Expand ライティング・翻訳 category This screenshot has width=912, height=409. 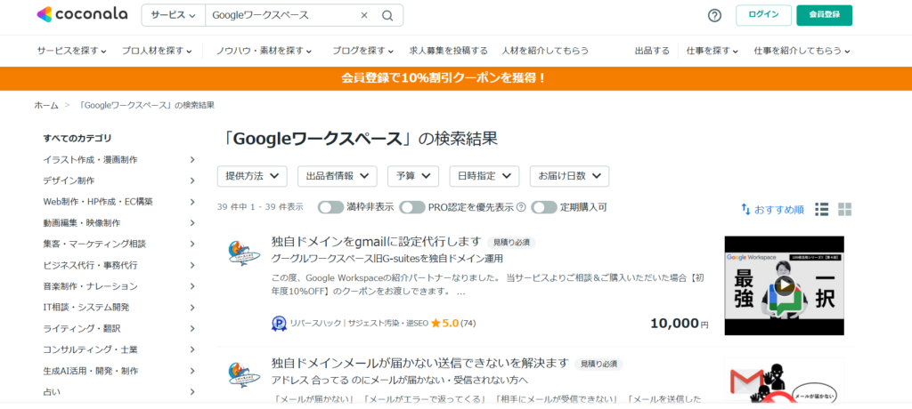pos(119,329)
